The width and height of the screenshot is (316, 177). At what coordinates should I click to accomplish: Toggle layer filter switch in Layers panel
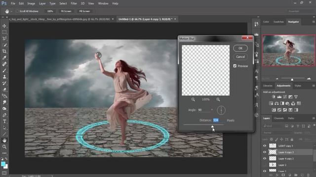(314, 125)
